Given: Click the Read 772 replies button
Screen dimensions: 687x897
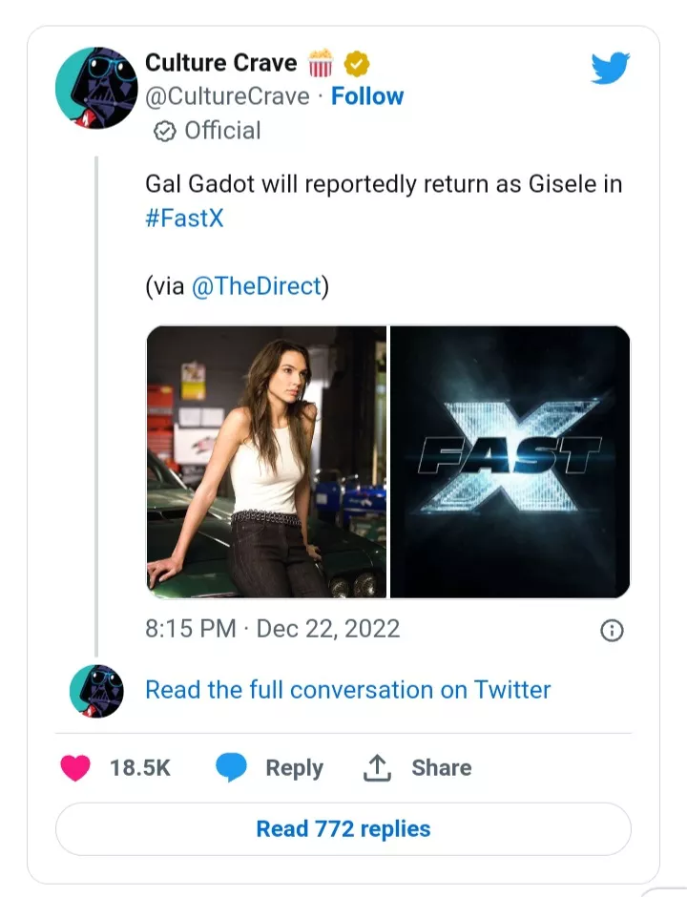Looking at the screenshot, I should [x=343, y=828].
